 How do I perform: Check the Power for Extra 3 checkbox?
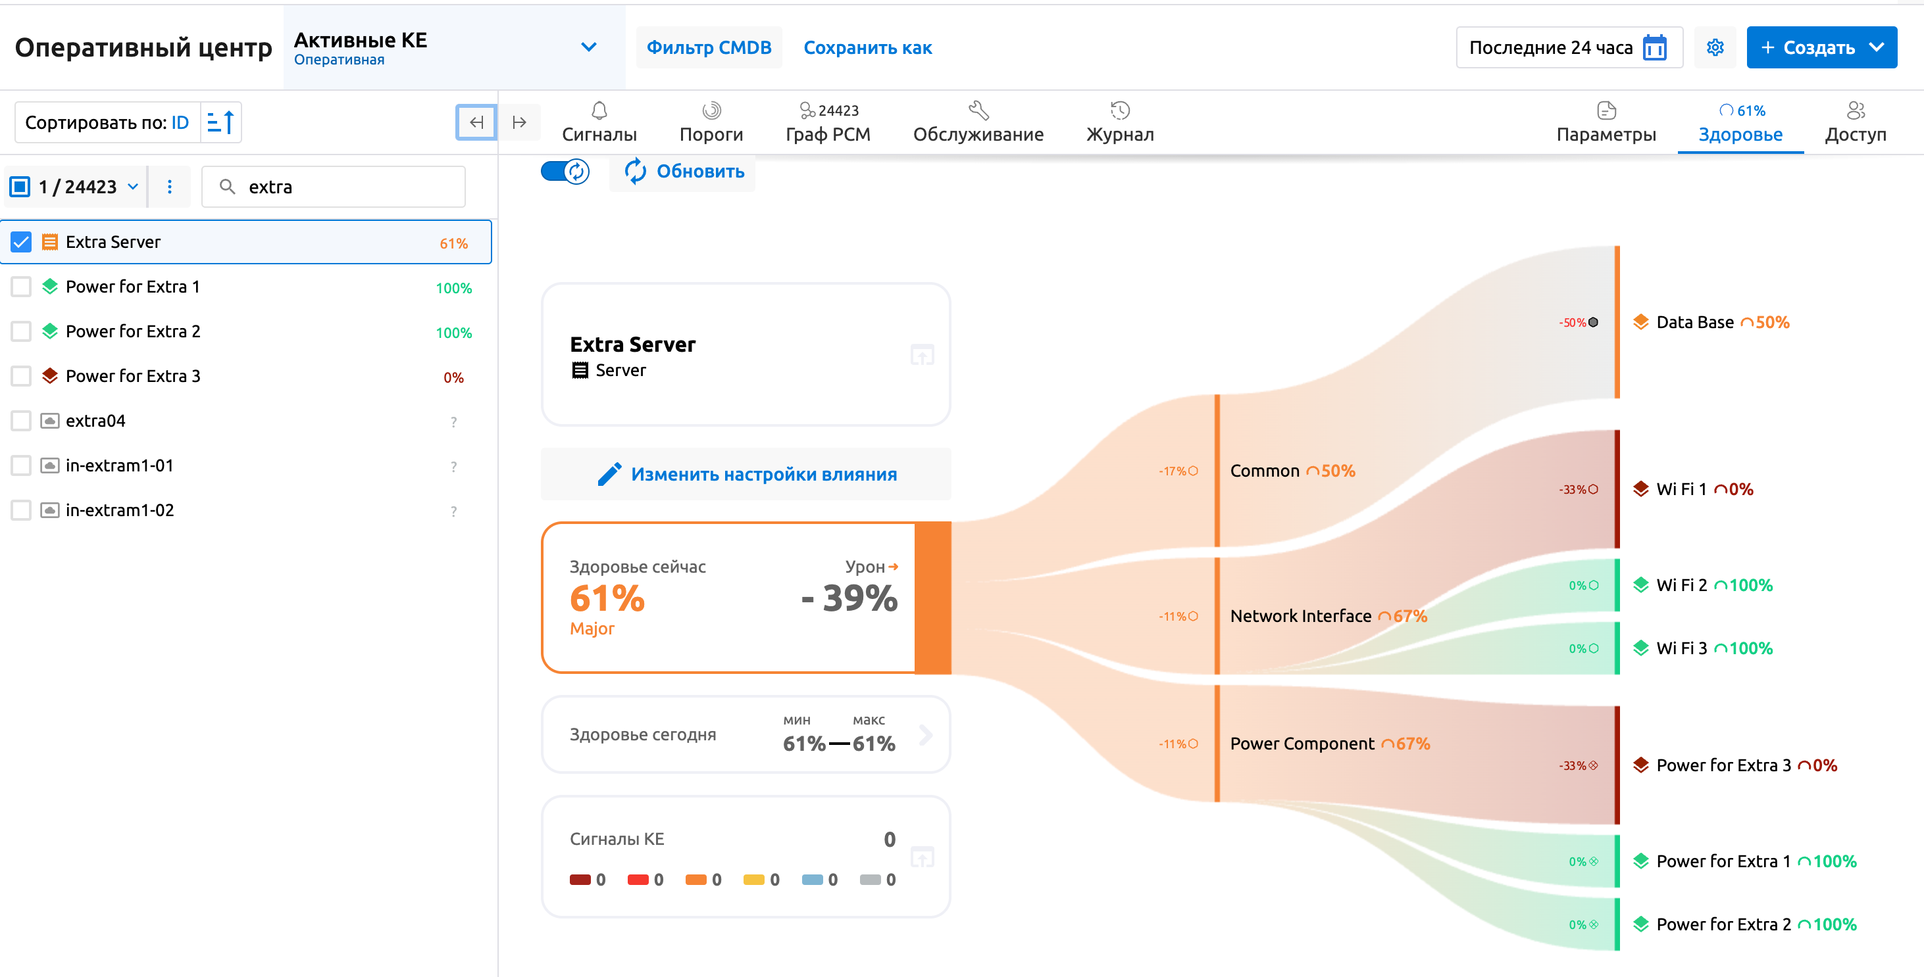pos(21,376)
